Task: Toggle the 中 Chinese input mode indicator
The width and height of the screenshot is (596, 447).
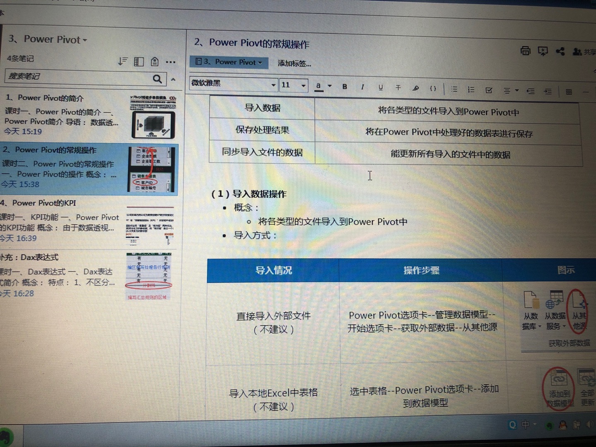Action: point(525,425)
